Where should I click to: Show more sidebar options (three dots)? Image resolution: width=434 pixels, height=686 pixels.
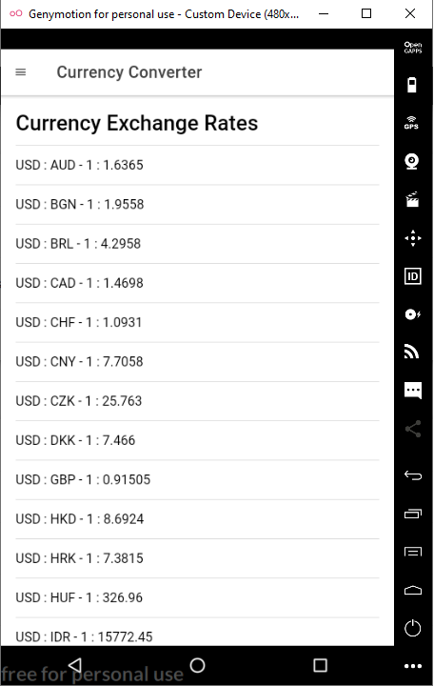(x=412, y=666)
